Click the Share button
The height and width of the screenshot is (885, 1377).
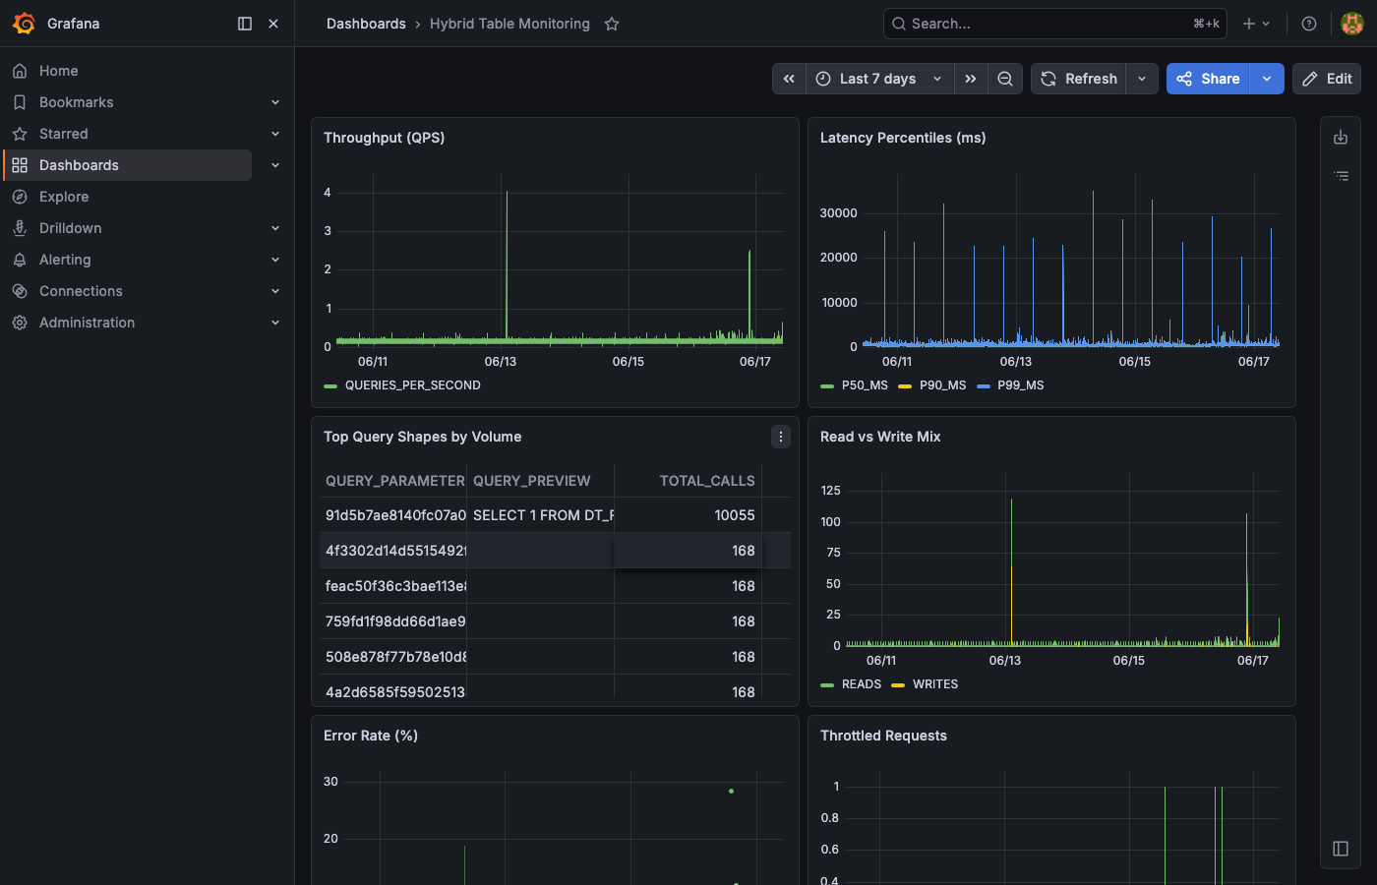point(1208,79)
